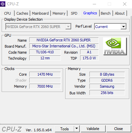Click the empty Shader clock field
Screen dimensions: 132x133
(45, 80)
